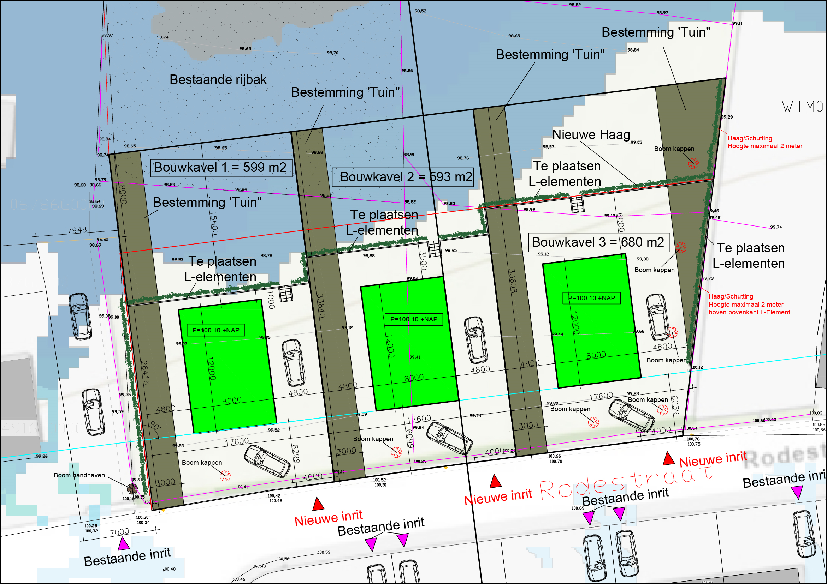
Task: Select the '33840' boundary dimension
Action: [x=321, y=306]
